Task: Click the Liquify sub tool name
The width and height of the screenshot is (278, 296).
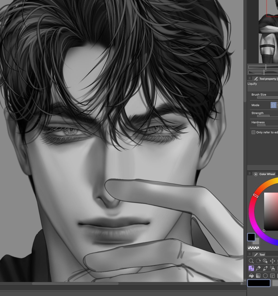Action: [x=252, y=84]
